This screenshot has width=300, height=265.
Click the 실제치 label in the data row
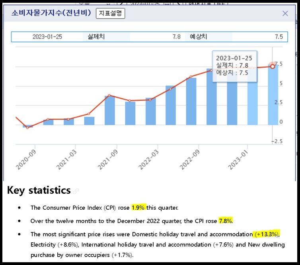96,37
